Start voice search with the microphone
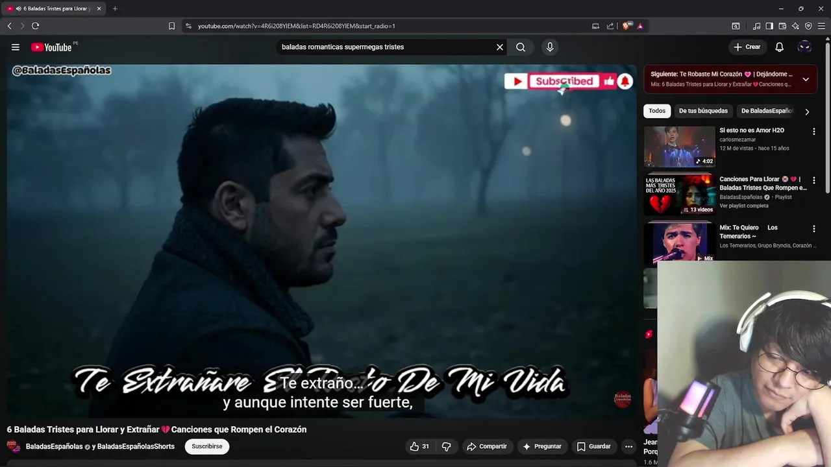 550,47
